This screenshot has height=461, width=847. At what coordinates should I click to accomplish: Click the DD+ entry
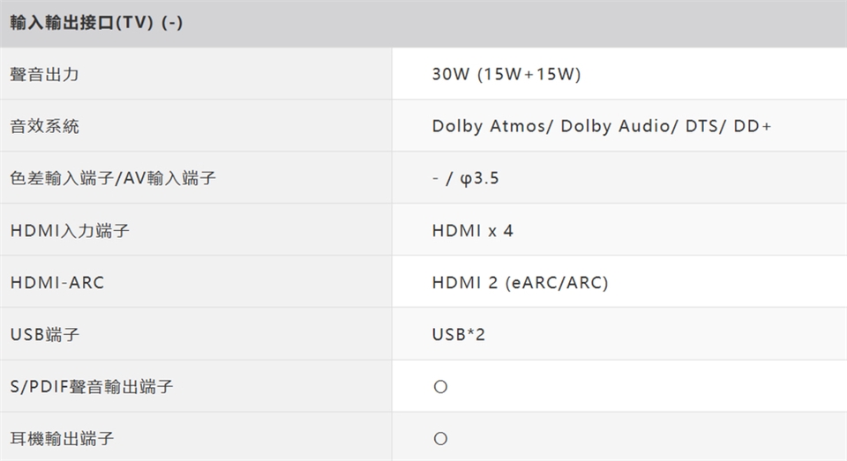pyautogui.click(x=753, y=126)
